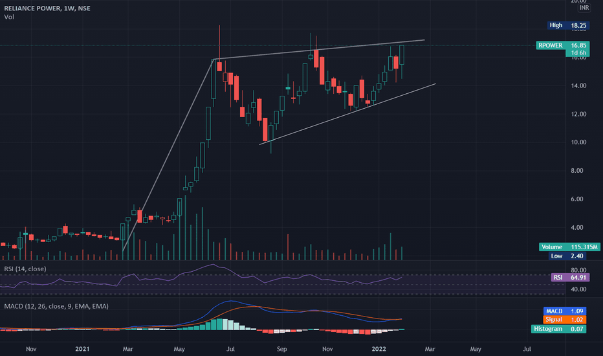The height and width of the screenshot is (356, 603).
Task: Click the Low 2.40 price label
Action: click(567, 256)
